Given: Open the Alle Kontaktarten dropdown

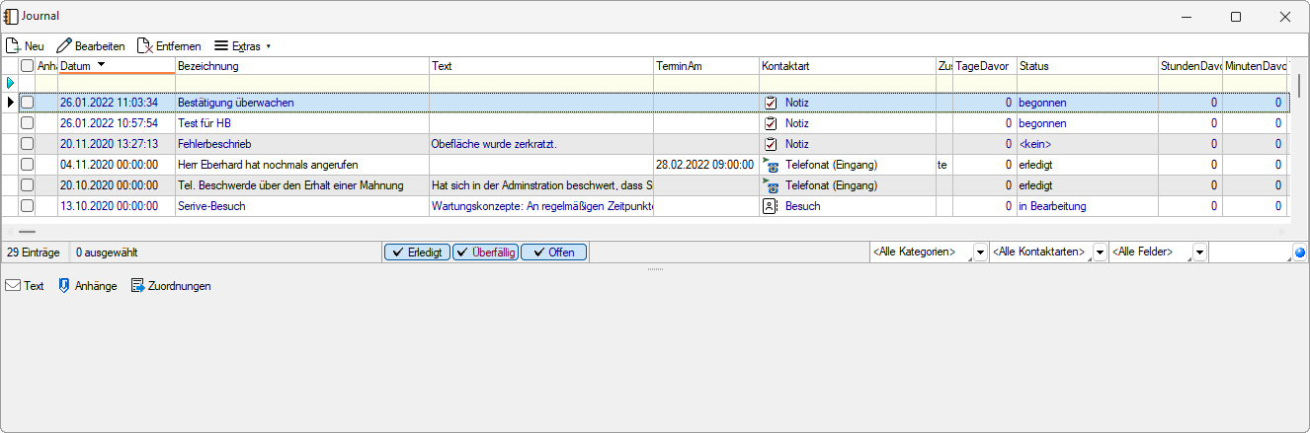Looking at the screenshot, I should [1099, 253].
